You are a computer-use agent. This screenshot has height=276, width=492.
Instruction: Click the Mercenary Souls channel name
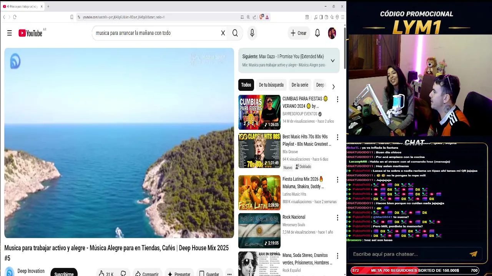(294, 225)
